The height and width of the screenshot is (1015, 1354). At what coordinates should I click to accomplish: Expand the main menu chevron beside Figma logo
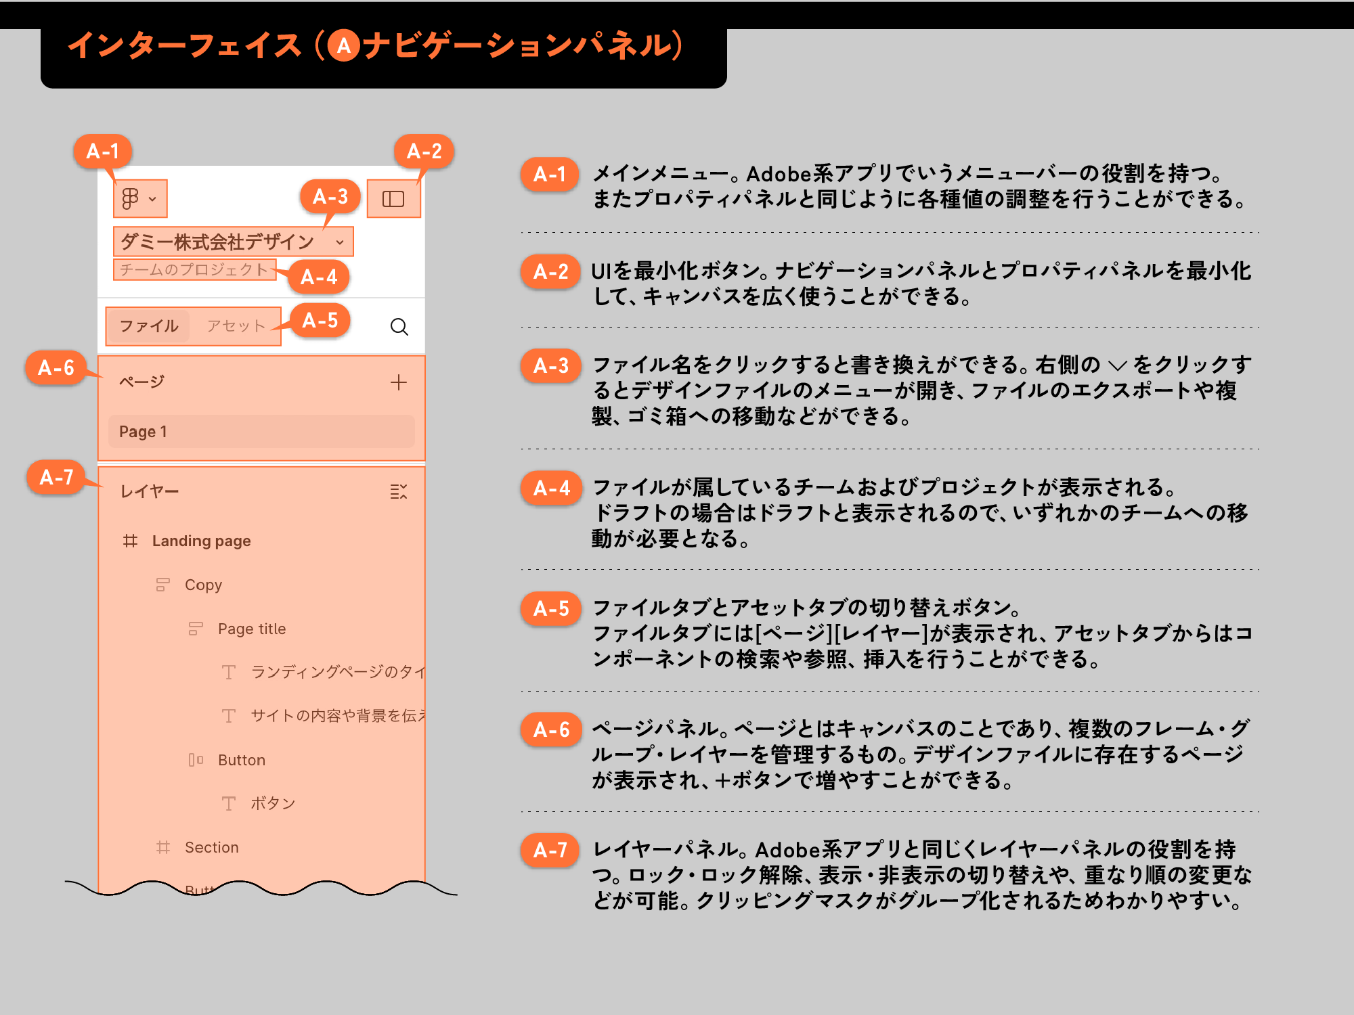[153, 199]
